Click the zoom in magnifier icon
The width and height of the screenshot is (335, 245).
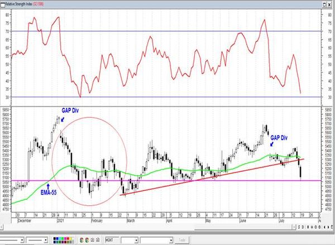(316, 227)
